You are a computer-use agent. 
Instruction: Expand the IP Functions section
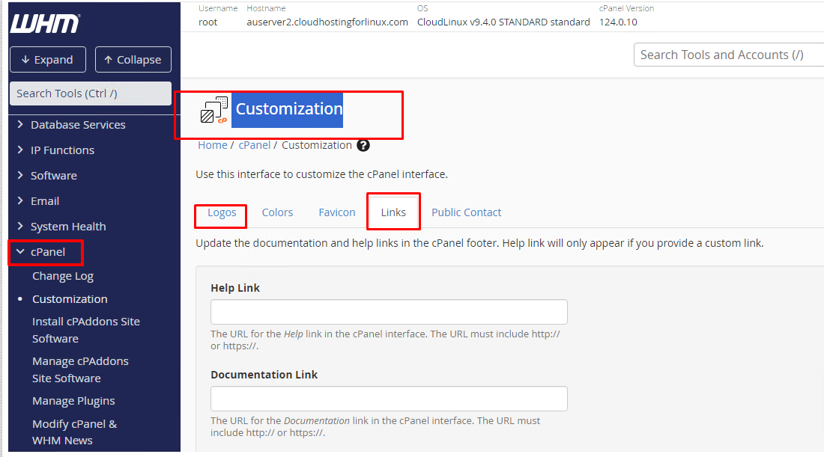coord(62,150)
